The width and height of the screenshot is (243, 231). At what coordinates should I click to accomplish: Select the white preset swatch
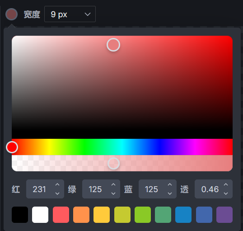click(x=40, y=215)
